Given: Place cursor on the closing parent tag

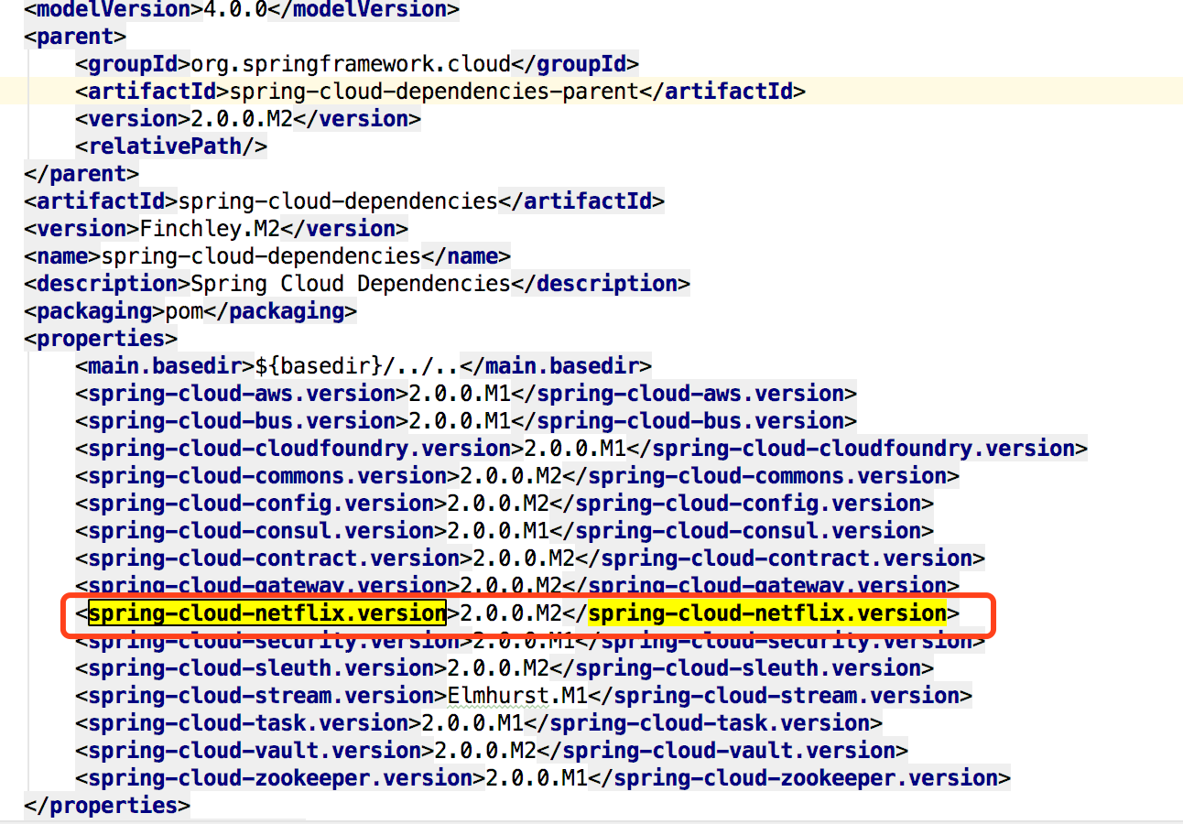Looking at the screenshot, I should tap(81, 174).
